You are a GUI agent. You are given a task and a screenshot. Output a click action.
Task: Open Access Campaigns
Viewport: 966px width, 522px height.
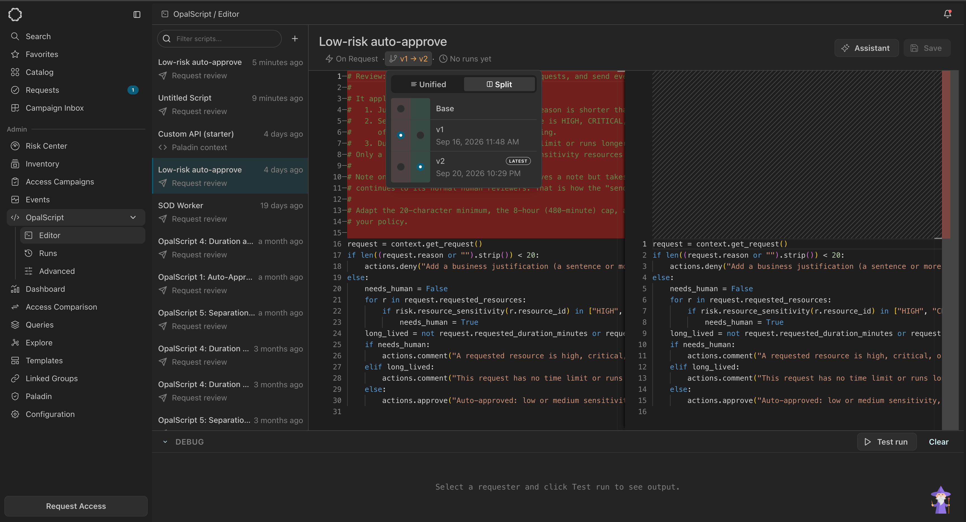76,182
